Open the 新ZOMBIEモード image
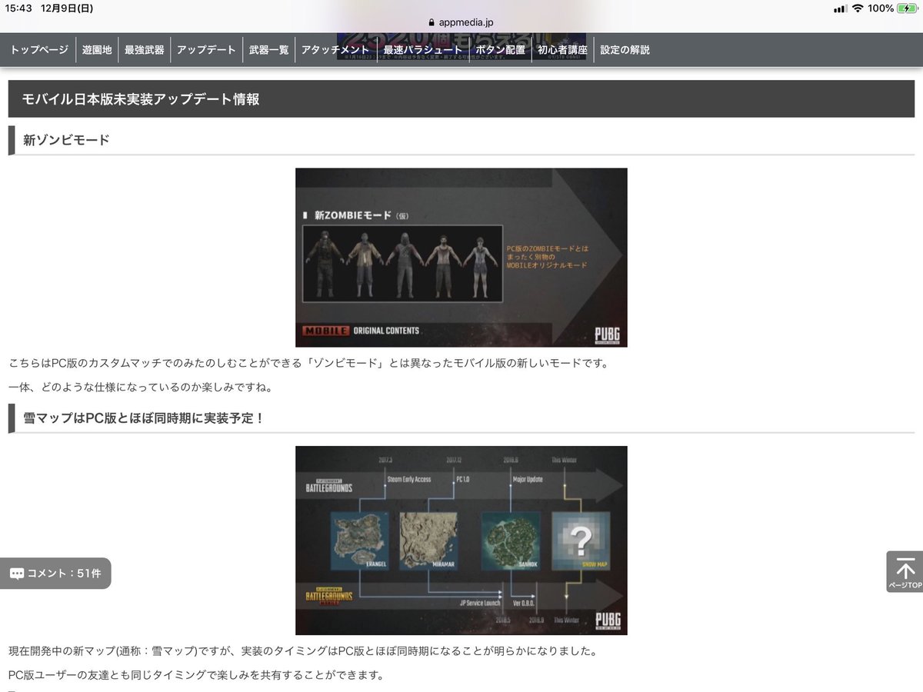 [x=461, y=258]
